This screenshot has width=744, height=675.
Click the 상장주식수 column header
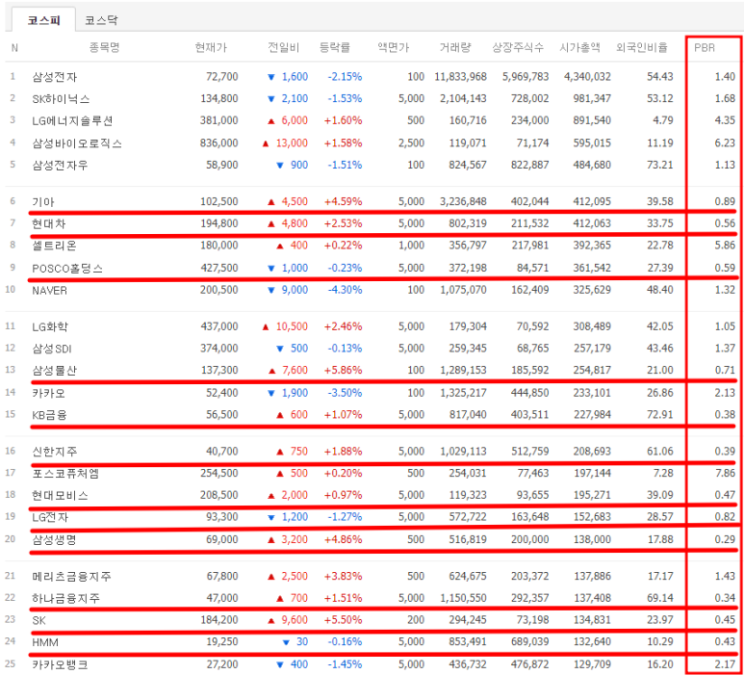tap(518, 47)
